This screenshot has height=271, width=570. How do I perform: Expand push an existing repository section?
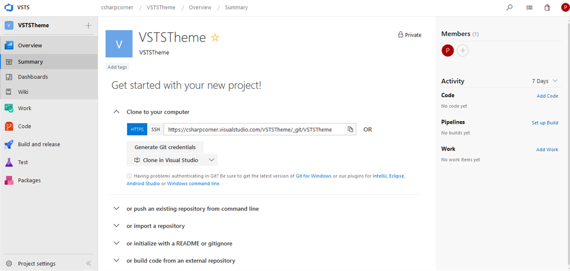click(x=116, y=209)
